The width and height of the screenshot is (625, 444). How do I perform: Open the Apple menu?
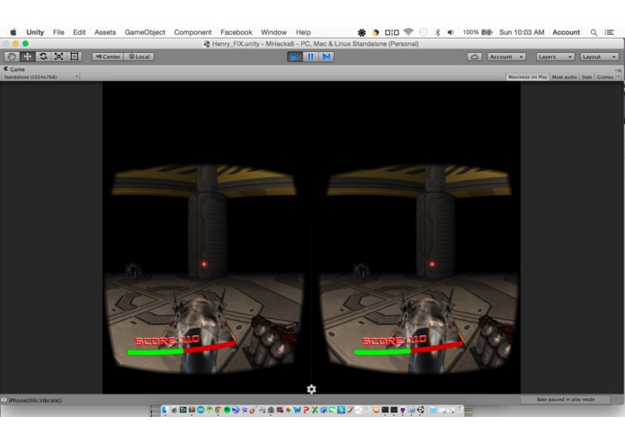pyautogui.click(x=13, y=32)
